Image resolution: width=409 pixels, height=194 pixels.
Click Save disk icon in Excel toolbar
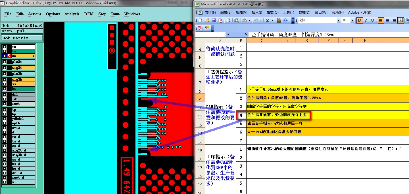click(x=213, y=20)
